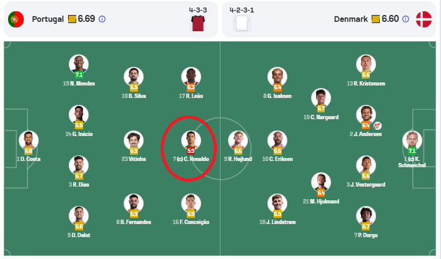The width and height of the screenshot is (441, 259).
Task: Select Portugal's maroon jersey icon
Action: [x=198, y=23]
